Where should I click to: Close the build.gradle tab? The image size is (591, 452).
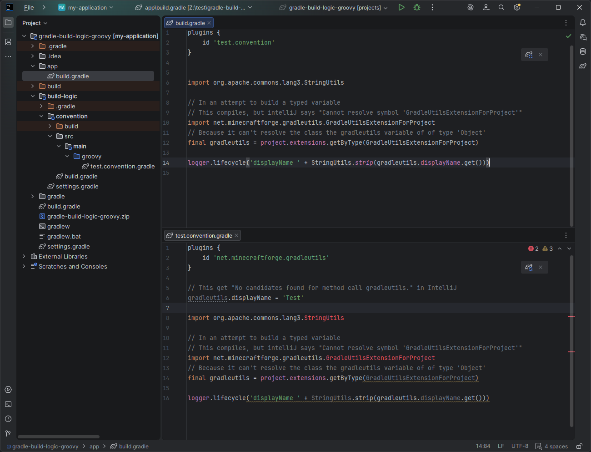209,23
